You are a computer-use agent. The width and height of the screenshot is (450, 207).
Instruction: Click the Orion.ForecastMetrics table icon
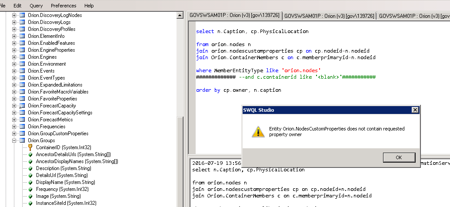(22, 120)
